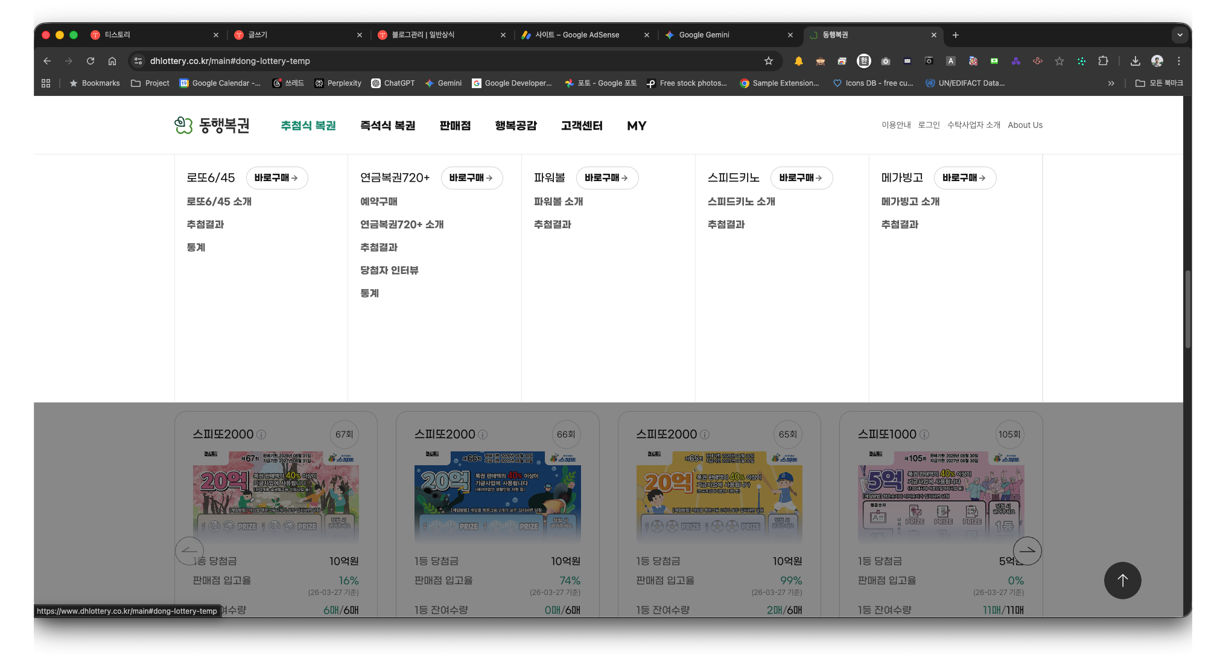Open the Extensions puzzle icon
Image resolution: width=1226 pixels, height=662 pixels.
[x=1104, y=61]
